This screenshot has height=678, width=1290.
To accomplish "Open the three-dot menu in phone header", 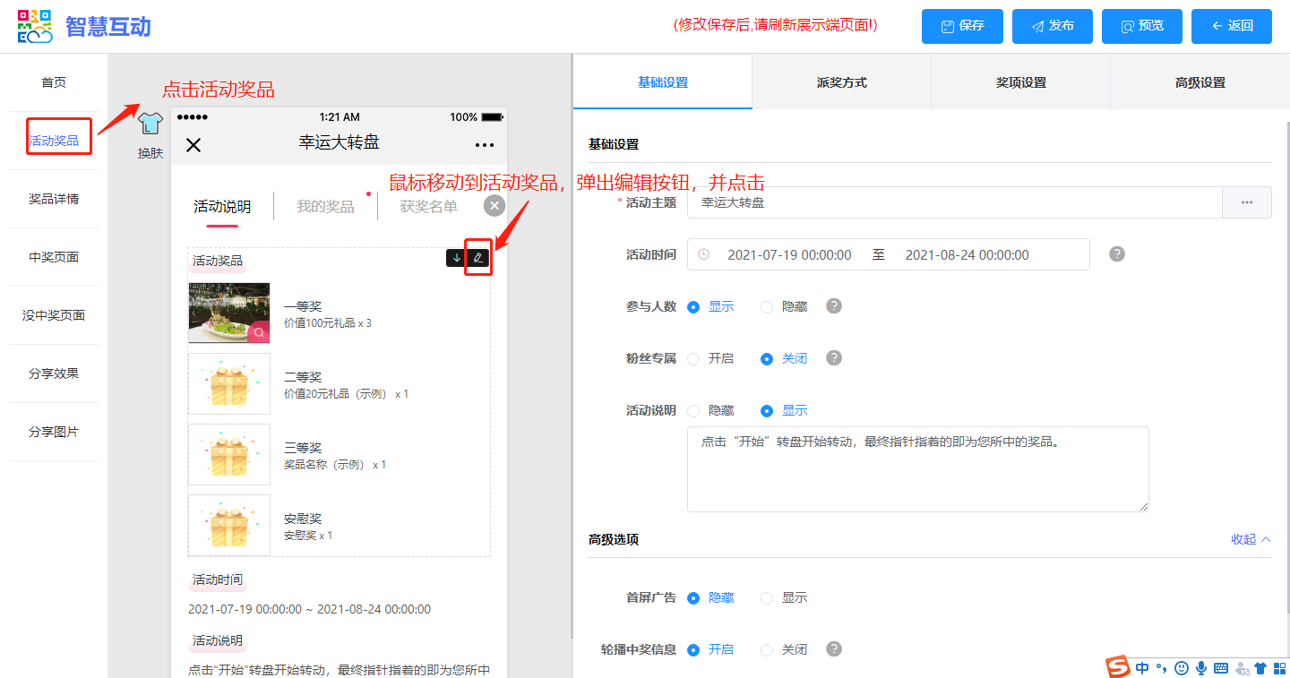I will point(485,145).
